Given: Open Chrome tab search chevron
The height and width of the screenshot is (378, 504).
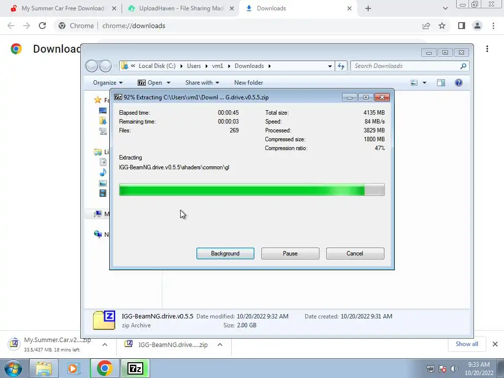Looking at the screenshot, I should pyautogui.click(x=445, y=9).
